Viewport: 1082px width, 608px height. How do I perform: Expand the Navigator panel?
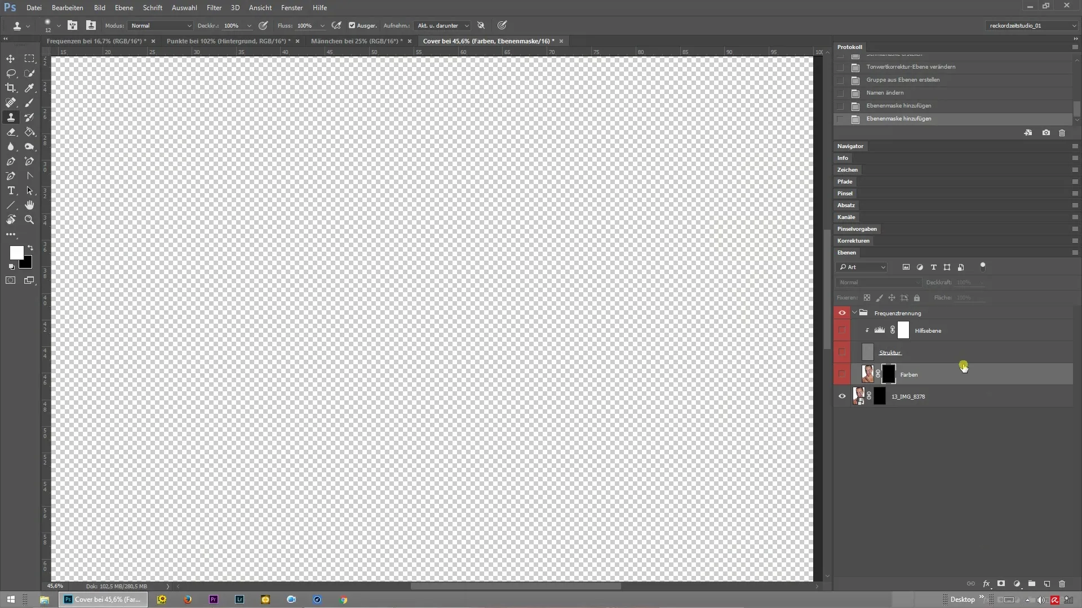click(x=850, y=146)
